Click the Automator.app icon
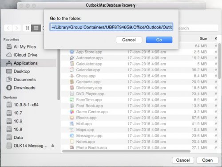The height and width of the screenshot is (167, 222). 72,58
